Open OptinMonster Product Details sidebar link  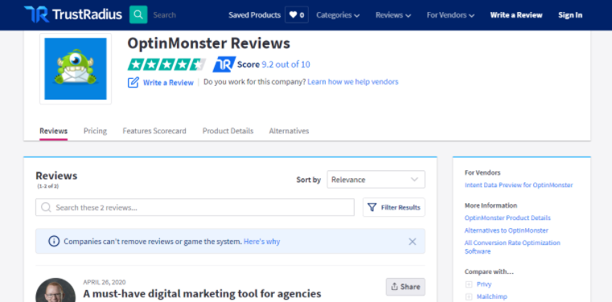507,218
